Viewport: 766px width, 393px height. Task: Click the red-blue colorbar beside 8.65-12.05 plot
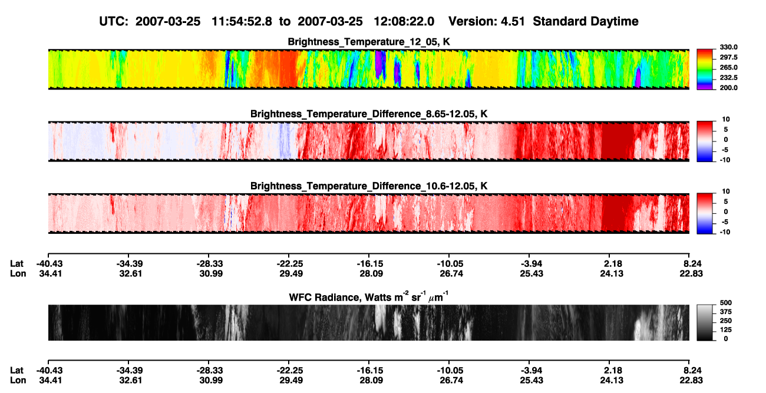705,141
